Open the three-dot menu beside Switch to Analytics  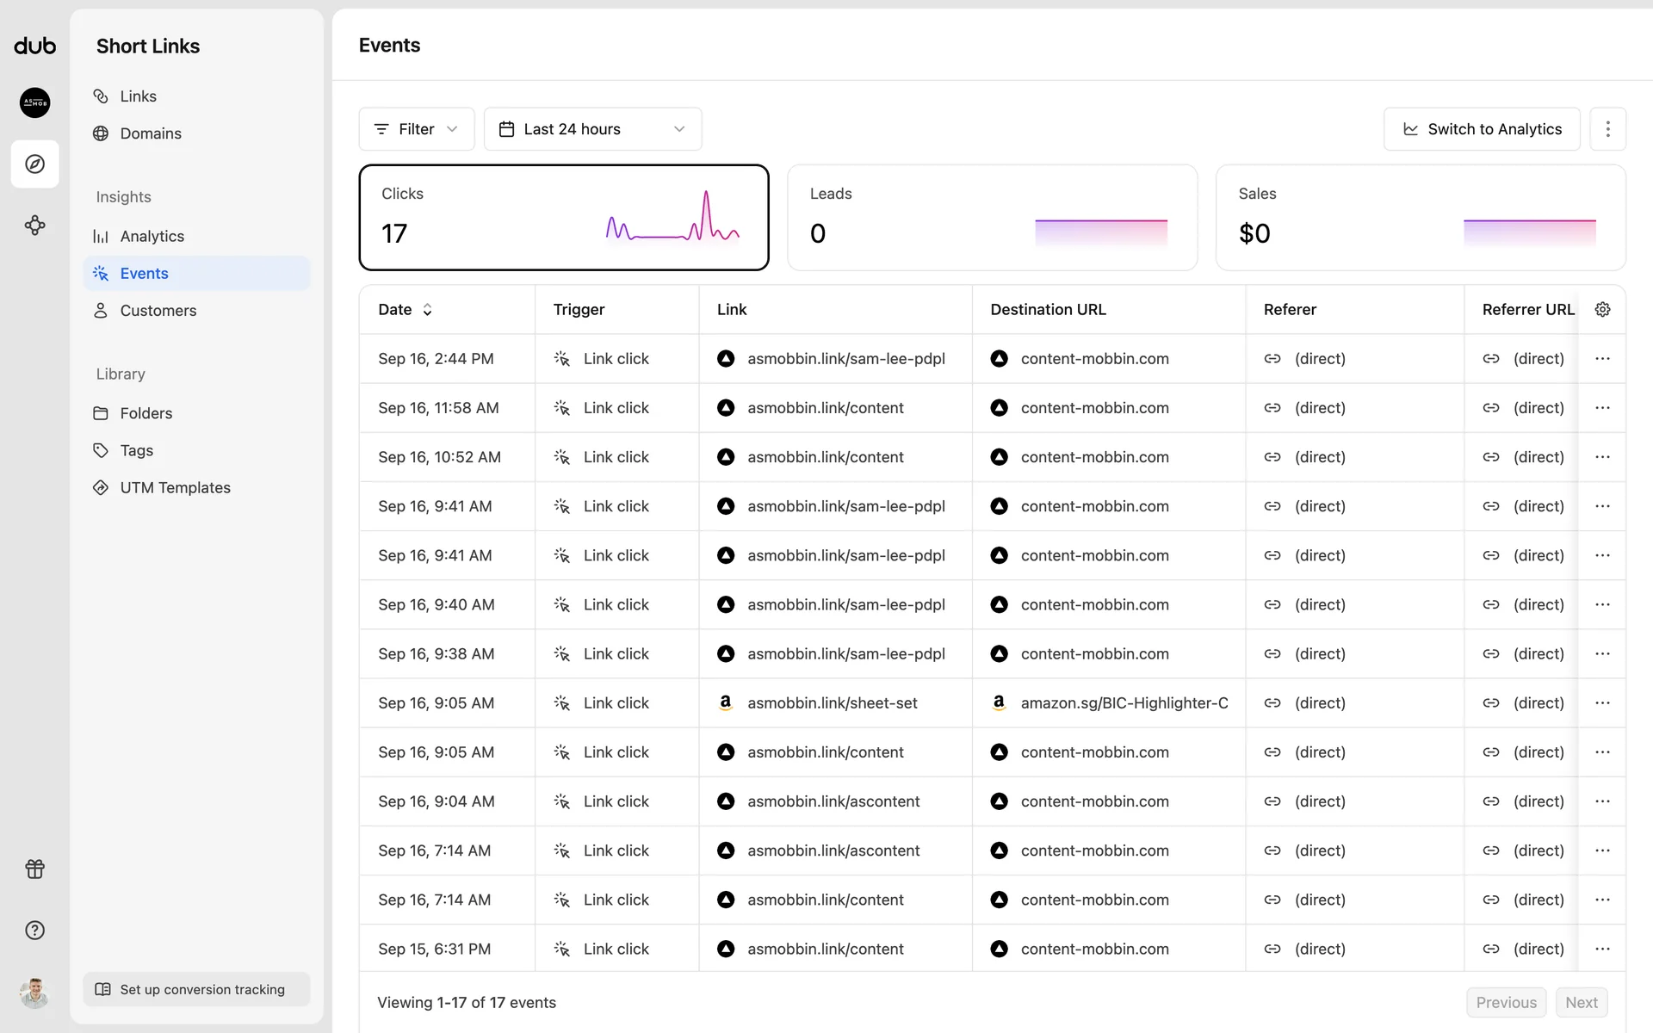[1607, 129]
